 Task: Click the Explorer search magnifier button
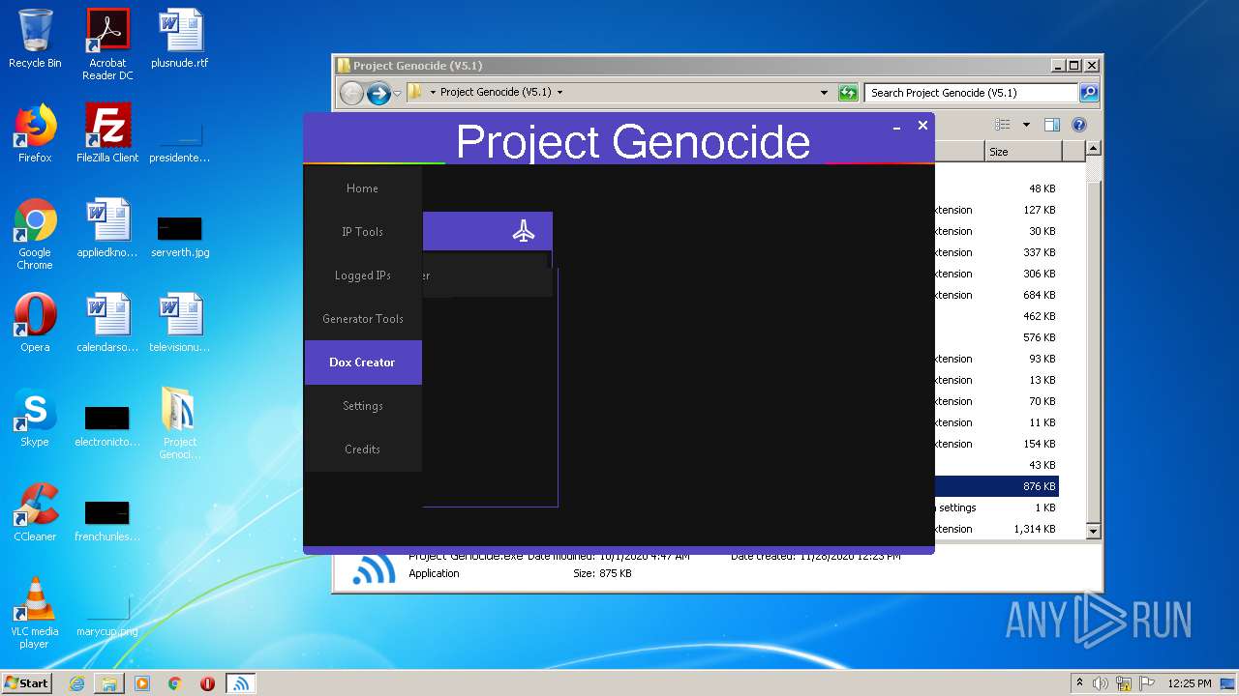point(1089,93)
